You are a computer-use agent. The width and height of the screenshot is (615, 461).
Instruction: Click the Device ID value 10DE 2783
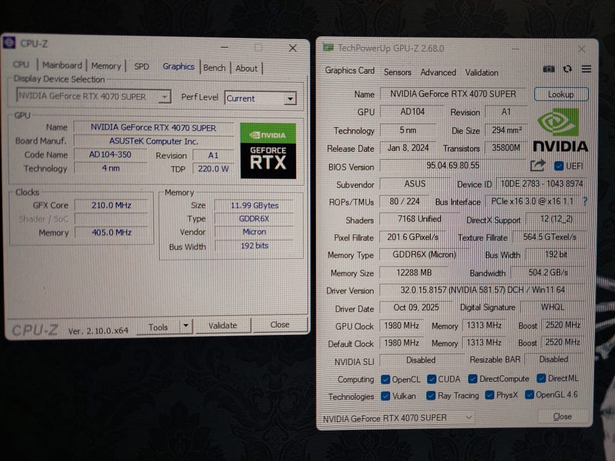542,184
